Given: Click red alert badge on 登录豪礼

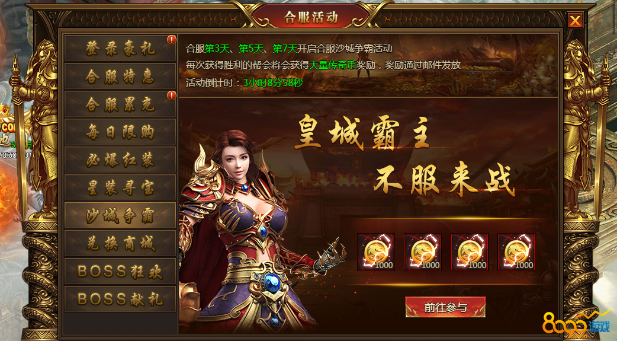Looking at the screenshot, I should [172, 39].
